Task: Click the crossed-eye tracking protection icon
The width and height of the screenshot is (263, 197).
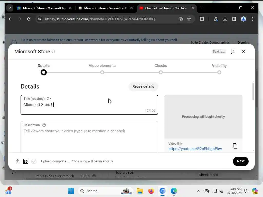Action: (x=181, y=19)
